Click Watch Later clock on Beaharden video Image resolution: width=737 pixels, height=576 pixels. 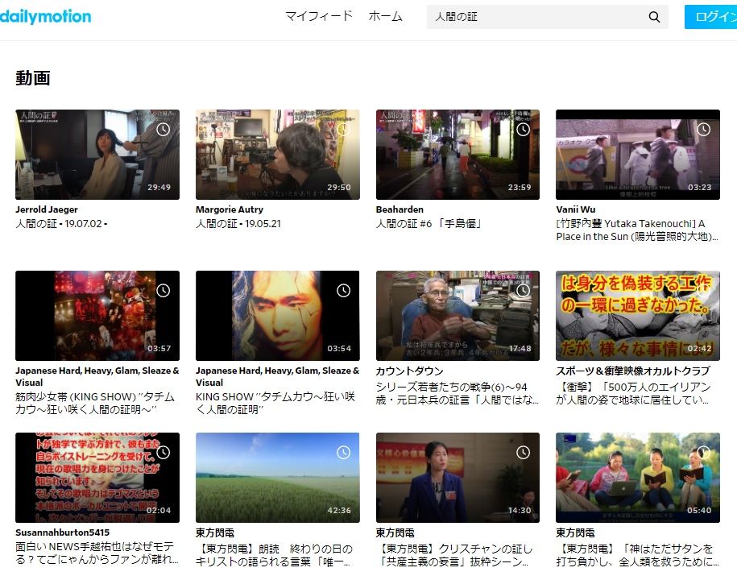pyautogui.click(x=524, y=129)
